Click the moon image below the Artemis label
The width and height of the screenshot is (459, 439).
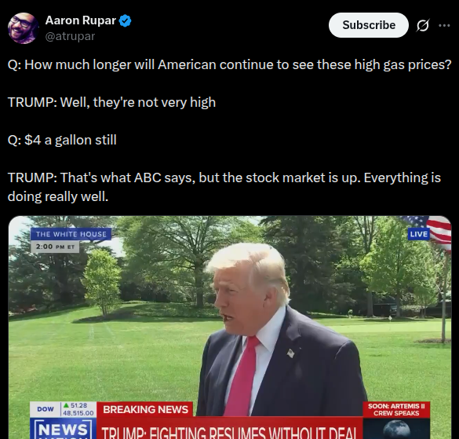tap(396, 429)
